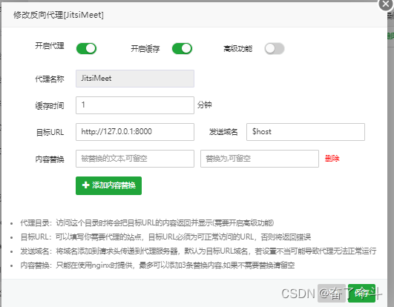Click the 目标URL field with http://127.0.0.1:8000

point(135,132)
